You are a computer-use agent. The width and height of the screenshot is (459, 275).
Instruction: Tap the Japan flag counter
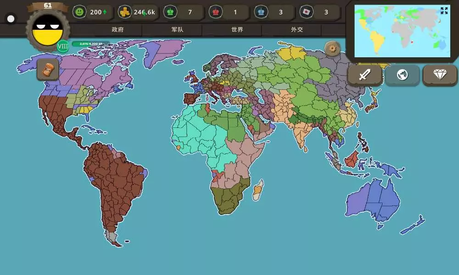(306, 12)
